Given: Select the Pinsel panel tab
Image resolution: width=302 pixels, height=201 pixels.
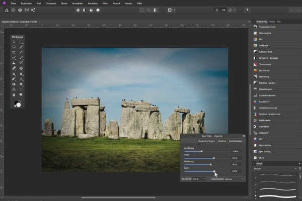Looking at the screenshot, I should [x=259, y=164].
